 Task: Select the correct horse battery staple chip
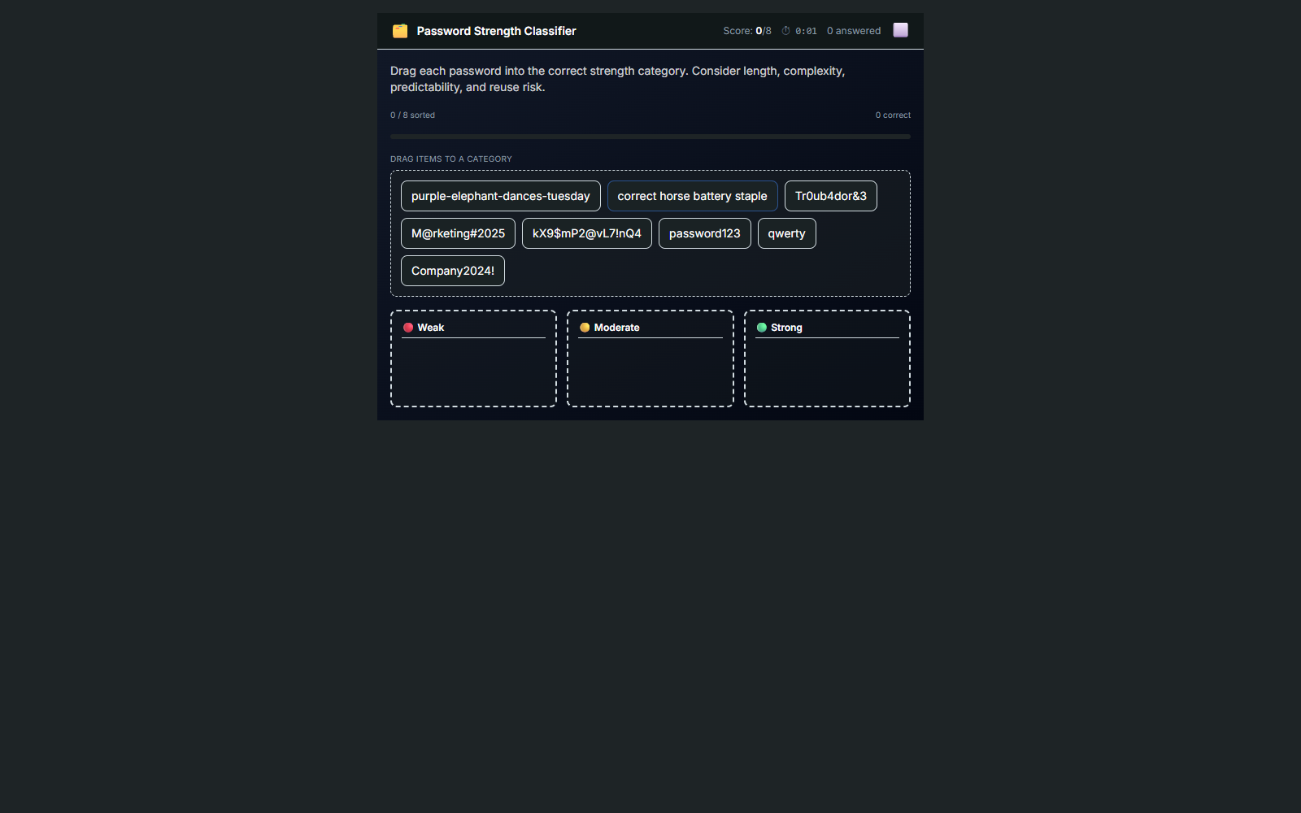tap(693, 196)
